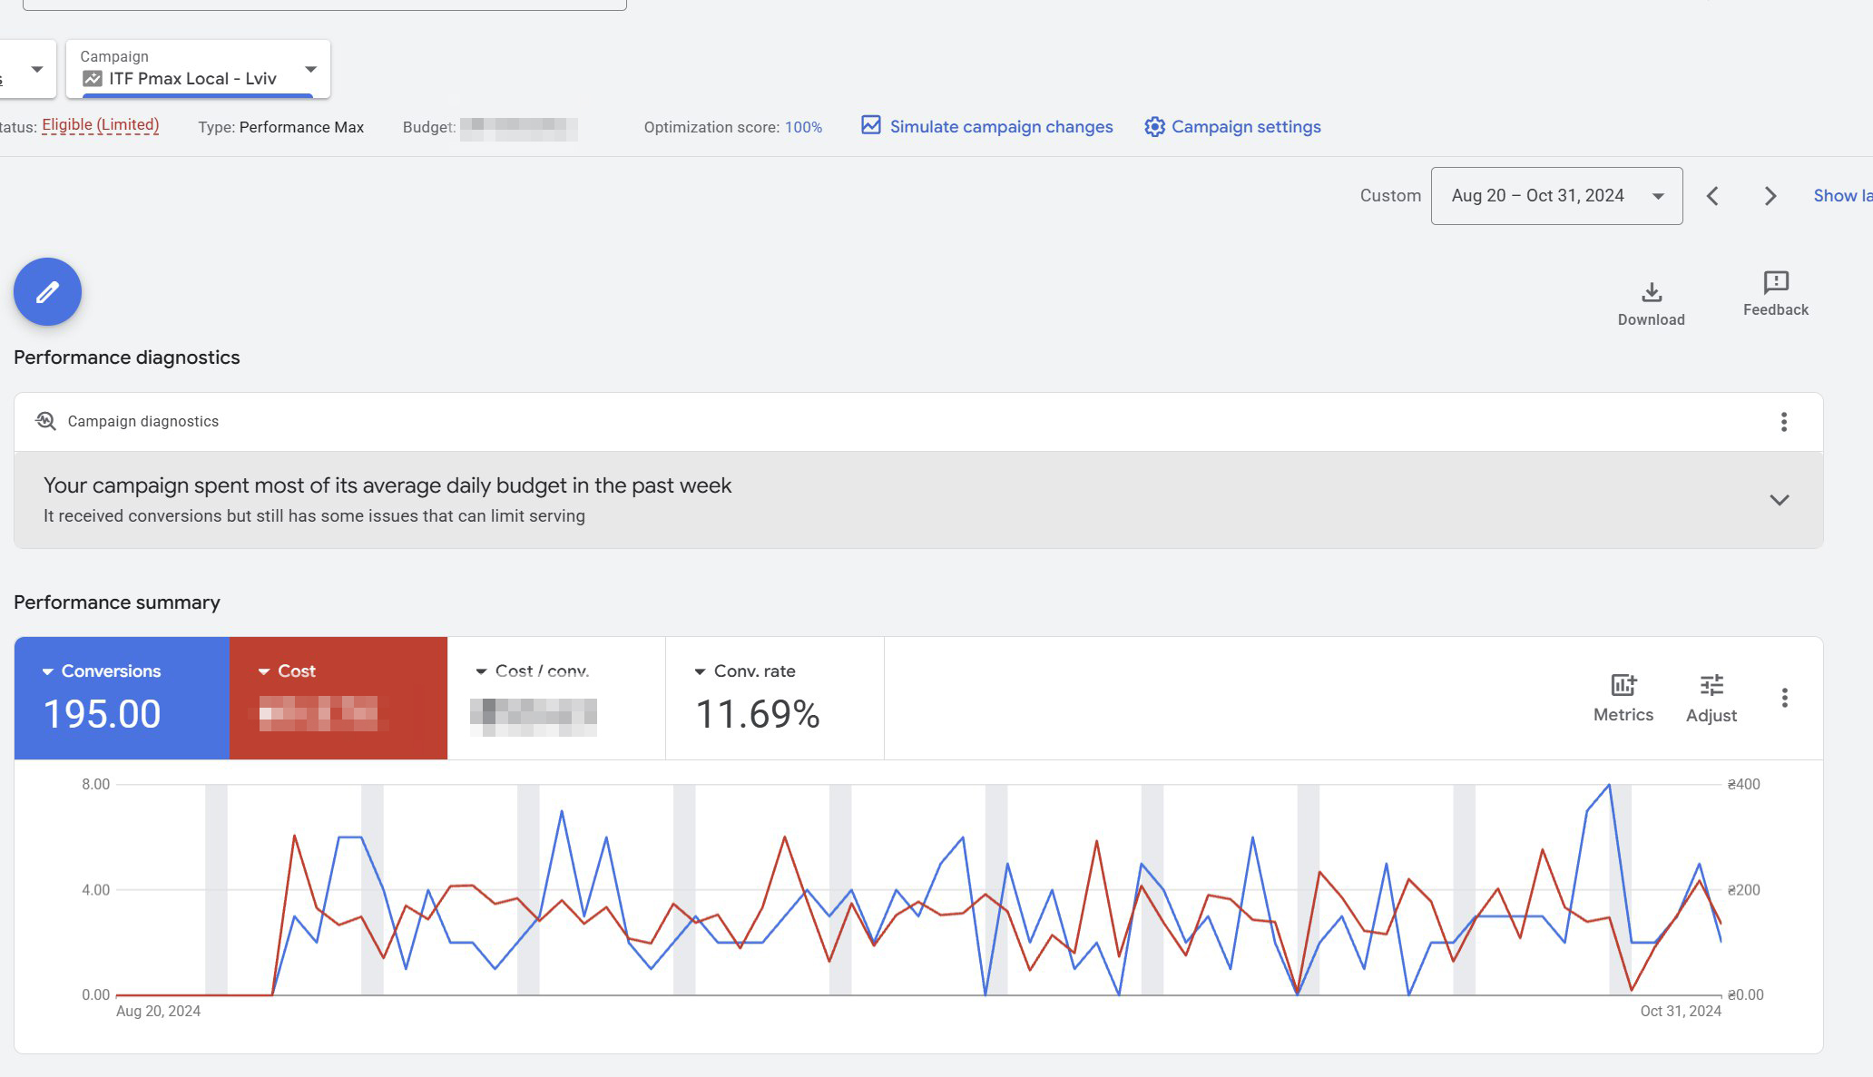Go to next date range arrow
Image resolution: width=1873 pixels, height=1077 pixels.
pos(1770,196)
